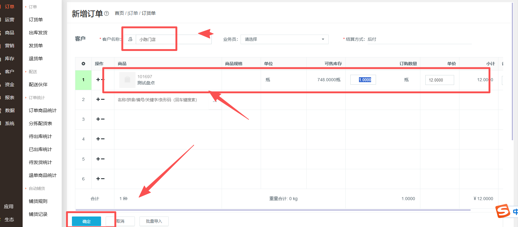
Task: Click the table's horizontal scrollbar
Action: 273,210
